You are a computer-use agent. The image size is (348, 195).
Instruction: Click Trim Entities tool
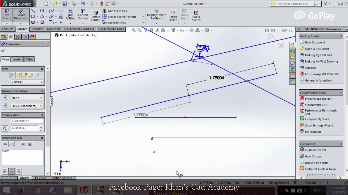coord(70,15)
